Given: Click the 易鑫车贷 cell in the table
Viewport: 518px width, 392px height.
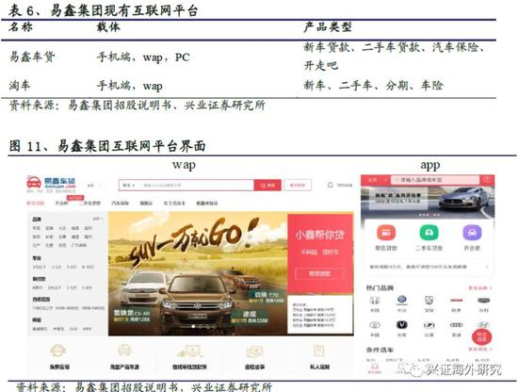Looking at the screenshot, I should pos(32,57).
